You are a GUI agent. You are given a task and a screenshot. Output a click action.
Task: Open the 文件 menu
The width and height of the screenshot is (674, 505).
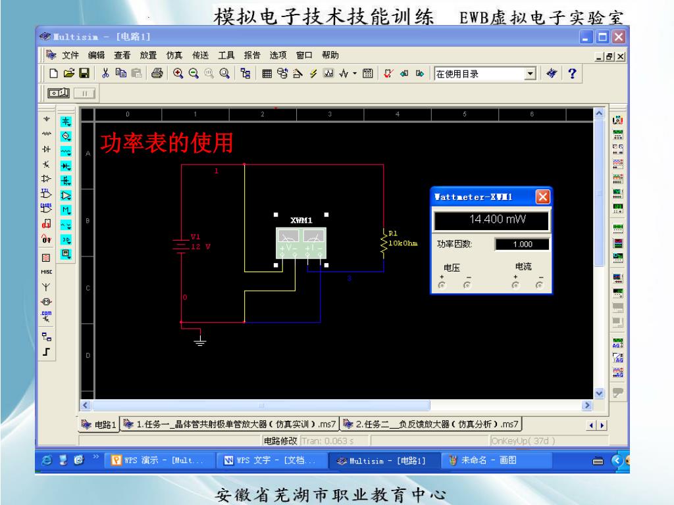click(70, 55)
